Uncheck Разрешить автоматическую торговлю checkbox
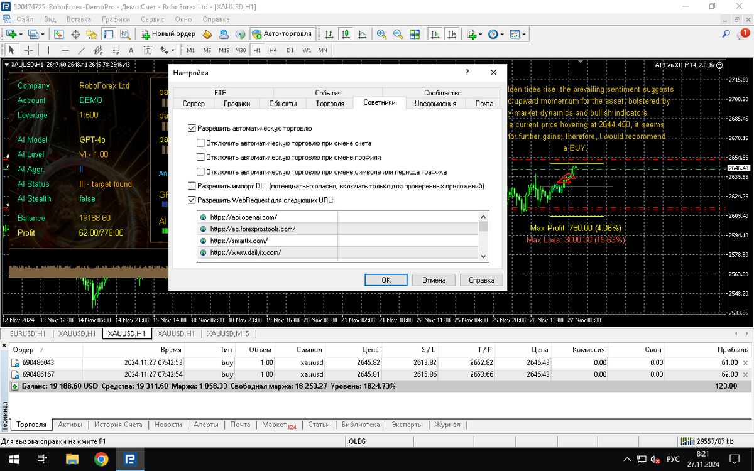 192,128
